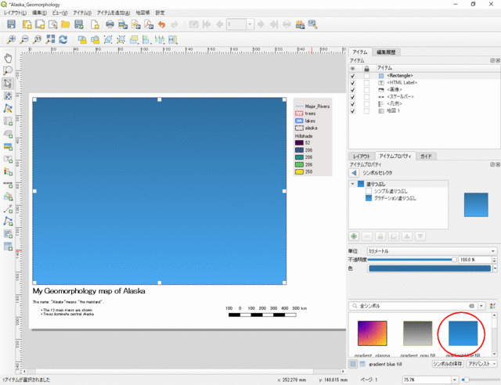
Task: Lock the Rectangle item checkbox
Action: (x=366, y=76)
